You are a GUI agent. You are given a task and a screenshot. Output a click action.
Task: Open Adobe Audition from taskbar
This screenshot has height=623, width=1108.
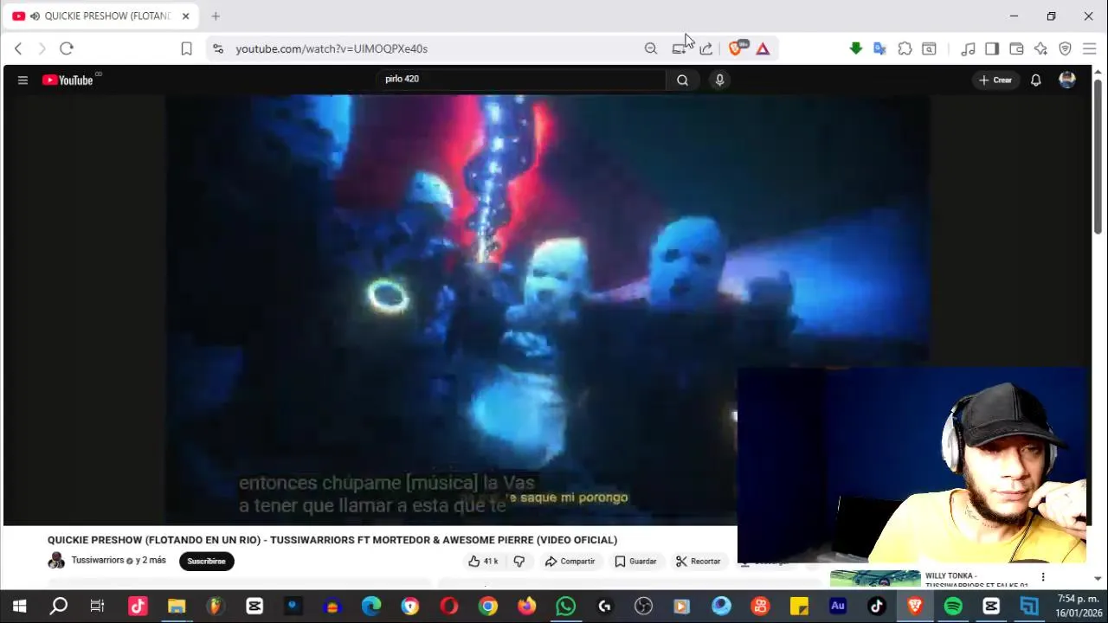point(838,607)
